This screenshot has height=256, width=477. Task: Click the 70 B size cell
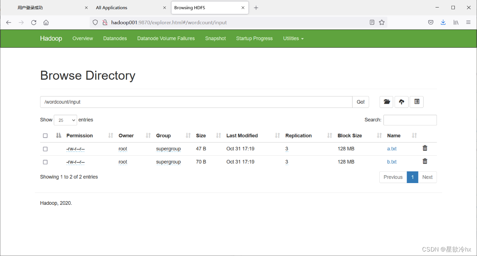pyautogui.click(x=201, y=162)
